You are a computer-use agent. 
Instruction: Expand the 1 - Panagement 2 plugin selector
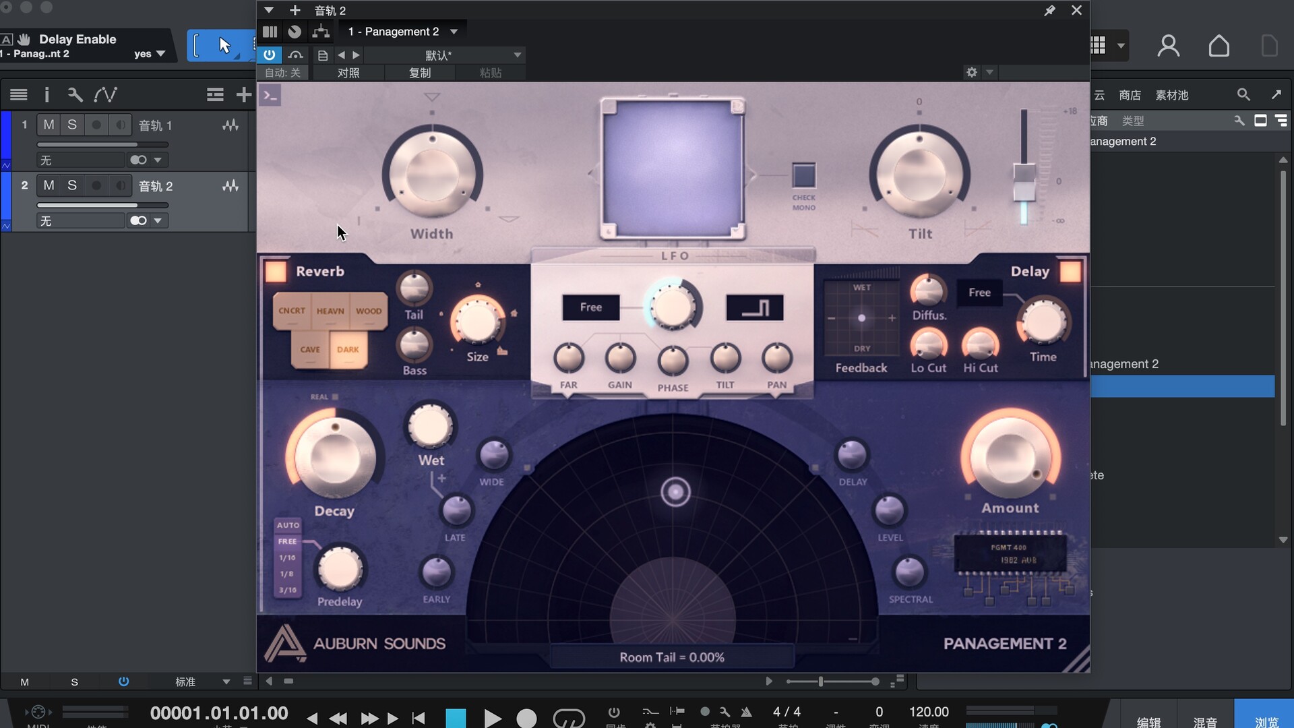[402, 31]
